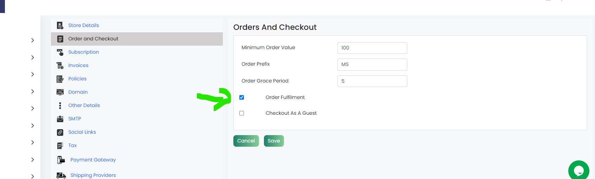Open the Shipping Providers link
The height and width of the screenshot is (179, 595).
coord(93,175)
